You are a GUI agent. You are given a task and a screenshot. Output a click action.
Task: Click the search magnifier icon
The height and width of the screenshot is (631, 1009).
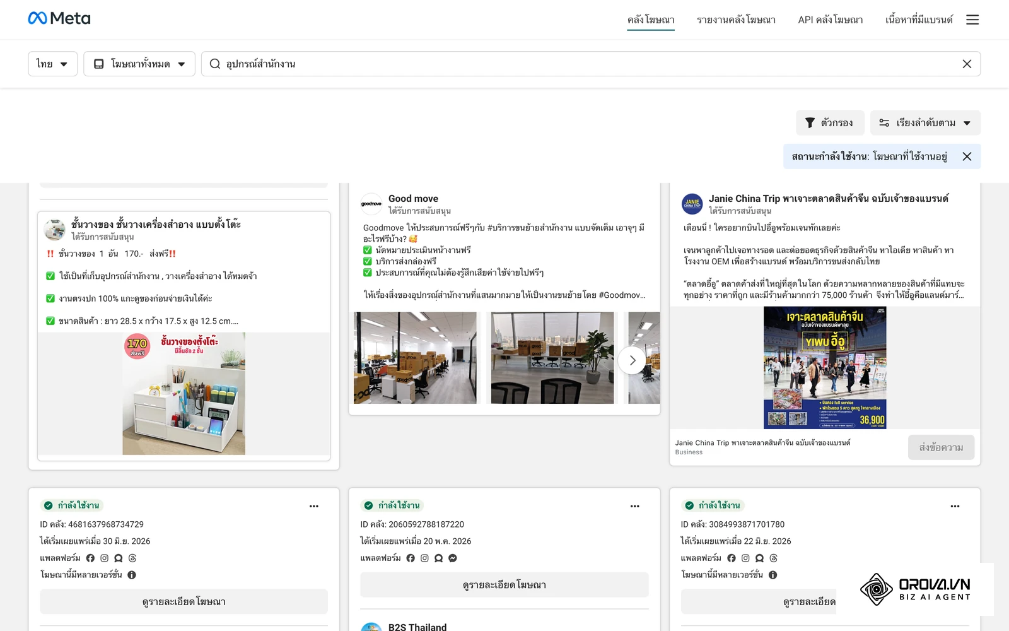coord(215,64)
